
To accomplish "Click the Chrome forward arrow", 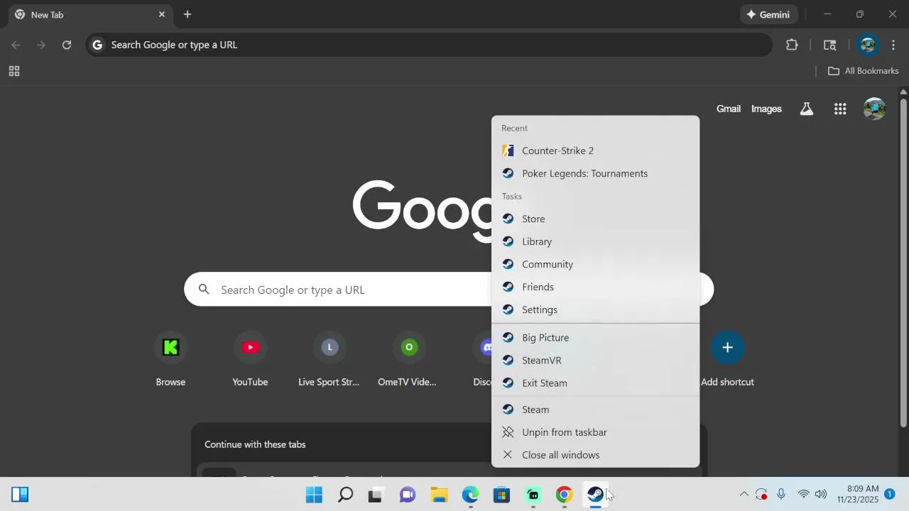I will point(41,45).
